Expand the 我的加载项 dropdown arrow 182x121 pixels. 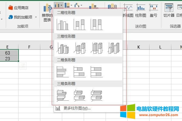click(x=36, y=17)
